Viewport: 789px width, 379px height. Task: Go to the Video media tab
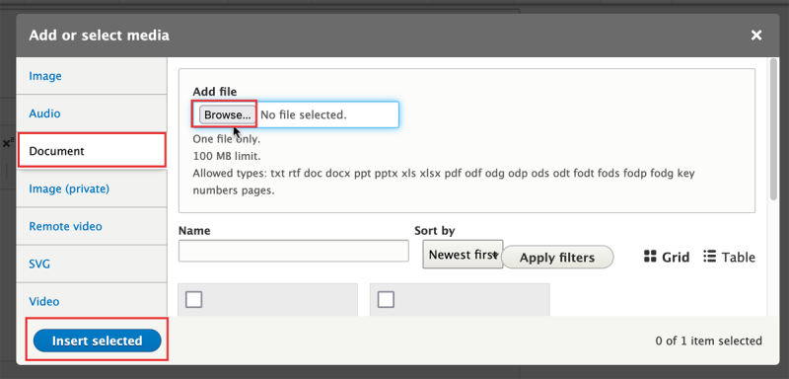tap(92, 301)
